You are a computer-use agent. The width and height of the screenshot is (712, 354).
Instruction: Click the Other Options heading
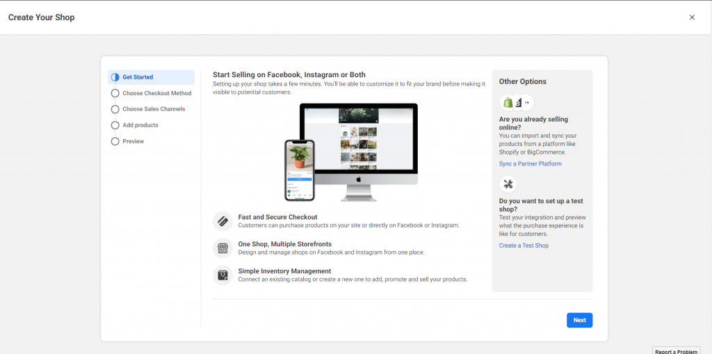(523, 82)
